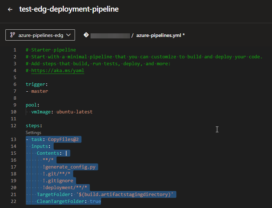The height and width of the screenshot is (208, 272).
Task: Click line number 13 in the gutter
Action: (14, 140)
